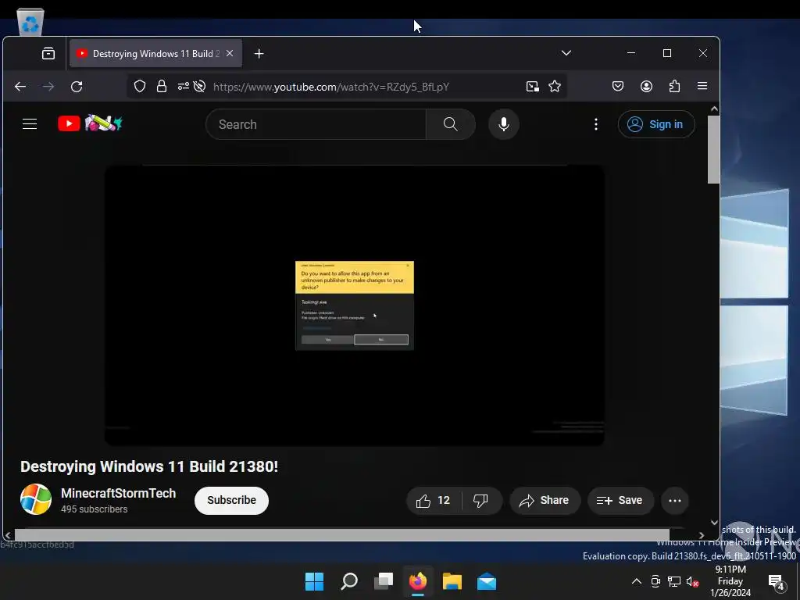Open Firefox application menu
This screenshot has width=800, height=600.
click(x=702, y=86)
